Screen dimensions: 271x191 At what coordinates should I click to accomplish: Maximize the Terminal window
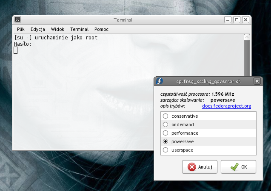tap(237, 20)
